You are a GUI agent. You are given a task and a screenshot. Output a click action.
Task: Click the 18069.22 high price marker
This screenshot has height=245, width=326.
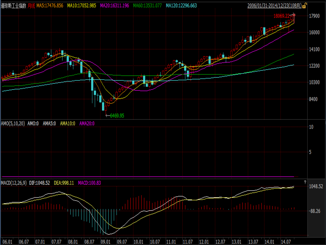pyautogui.click(x=281, y=16)
